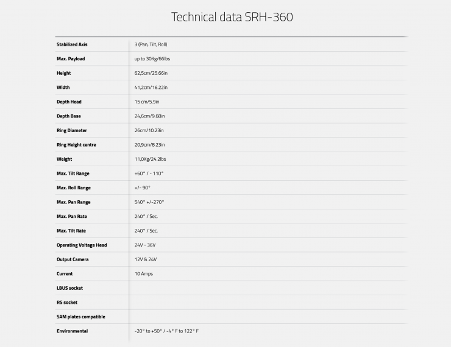This screenshot has height=347, width=451.
Task: Select the 'Max. Pan Rate' label
Action: click(x=73, y=216)
